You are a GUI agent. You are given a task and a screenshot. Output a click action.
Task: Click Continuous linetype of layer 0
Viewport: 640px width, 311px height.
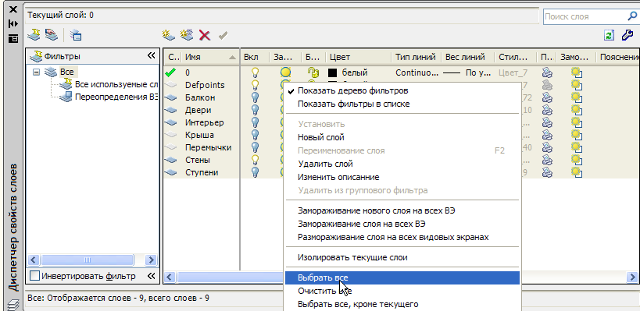coord(417,72)
